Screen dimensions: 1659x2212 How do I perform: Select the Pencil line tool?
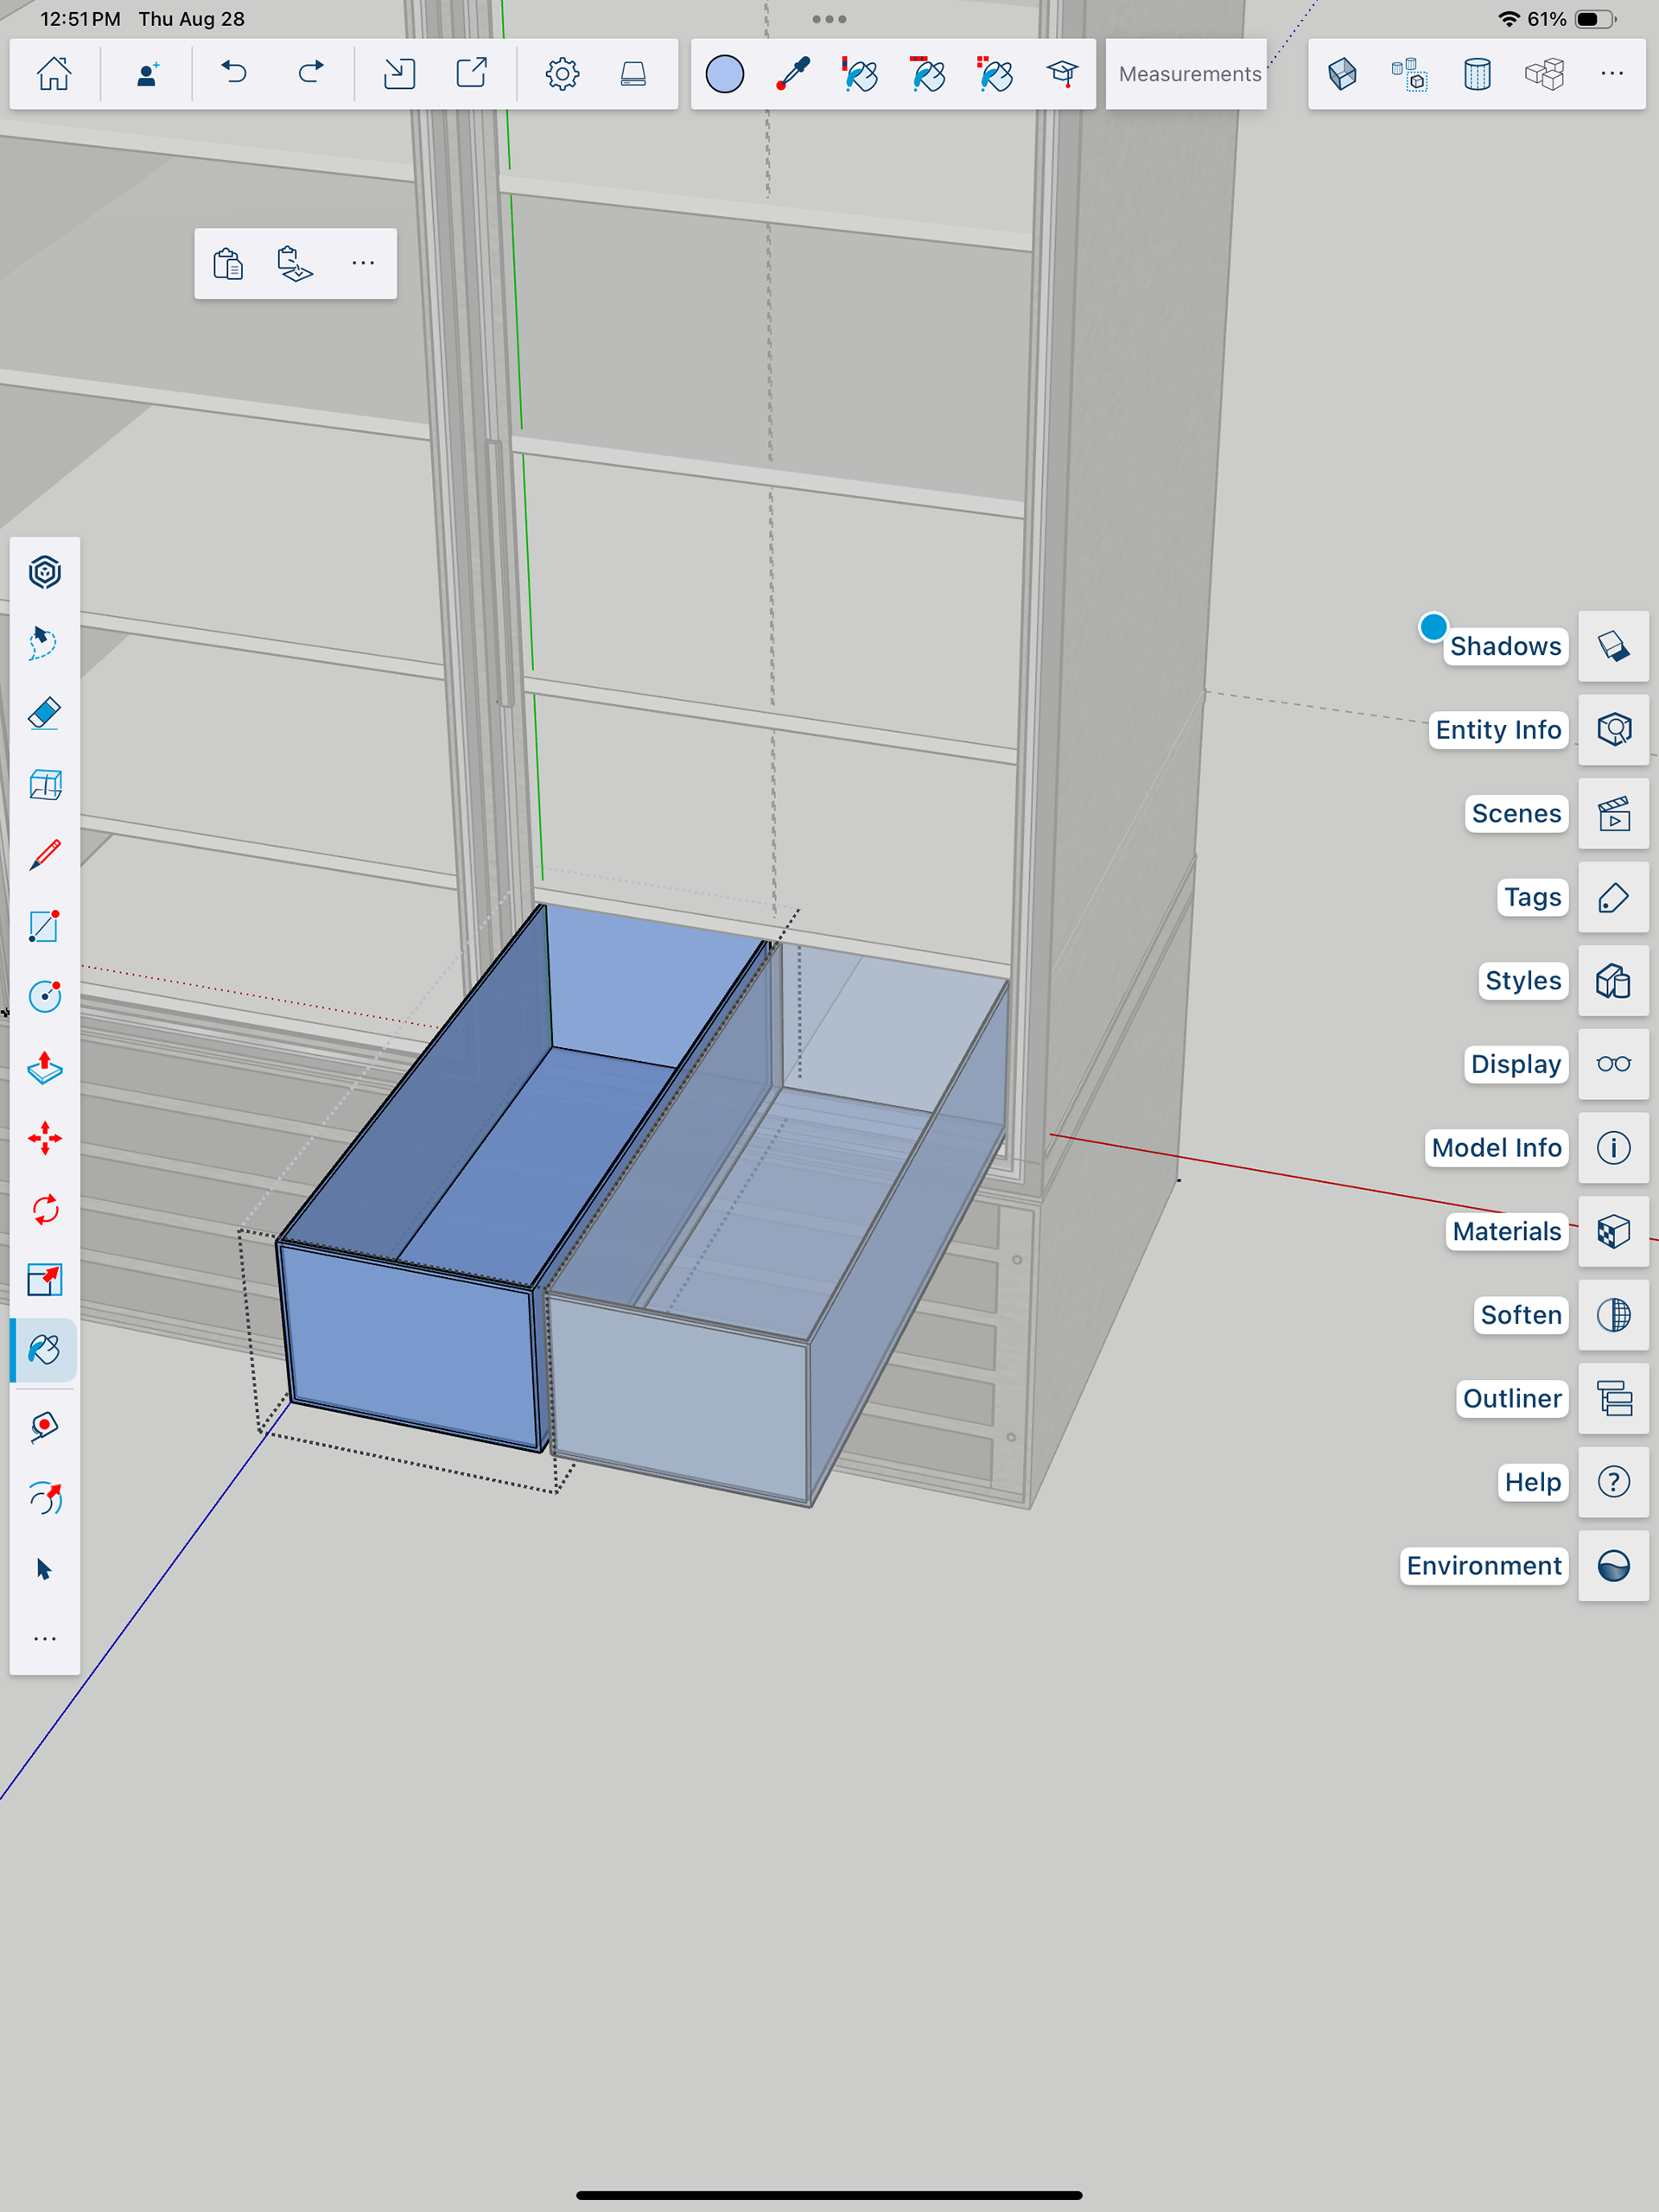(x=45, y=855)
